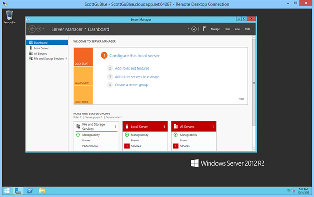
Task: Select the What's New tile
Action: 83,76
